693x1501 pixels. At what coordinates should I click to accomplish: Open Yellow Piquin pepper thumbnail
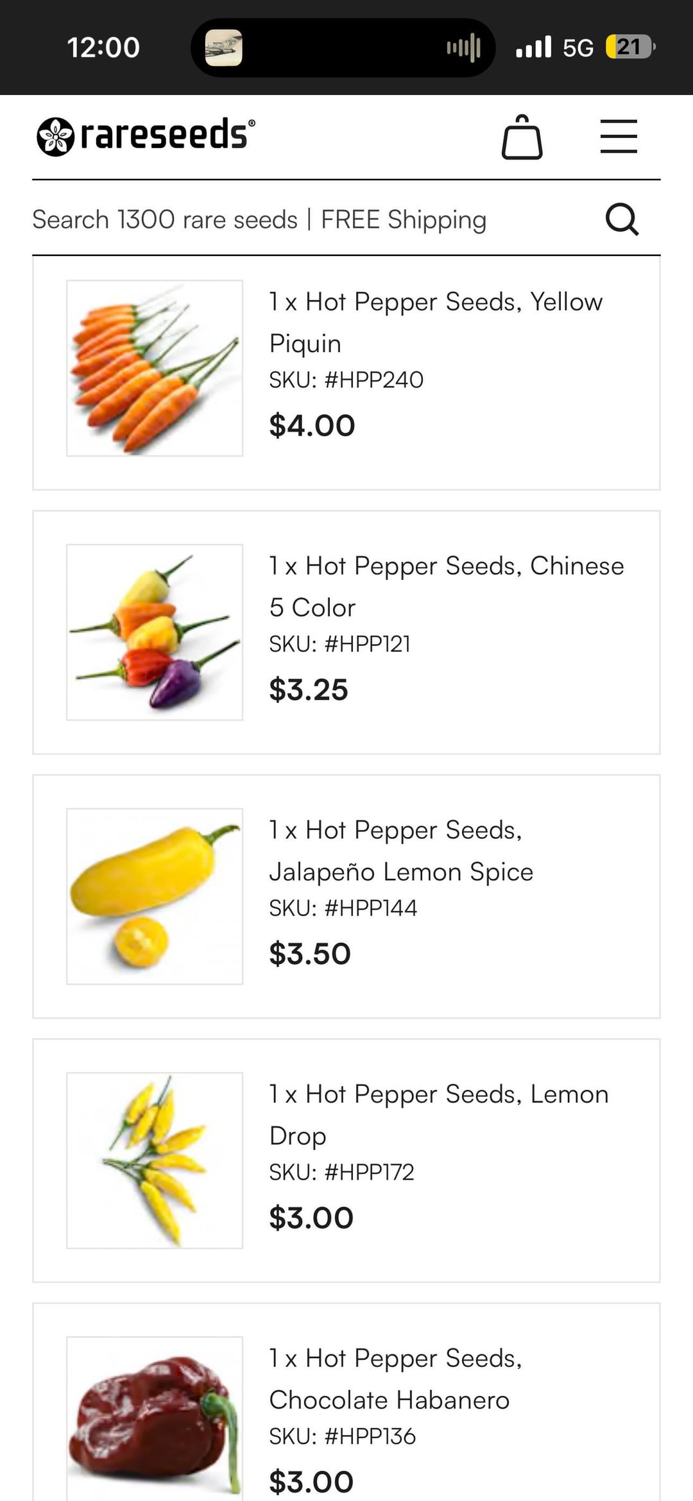point(155,368)
